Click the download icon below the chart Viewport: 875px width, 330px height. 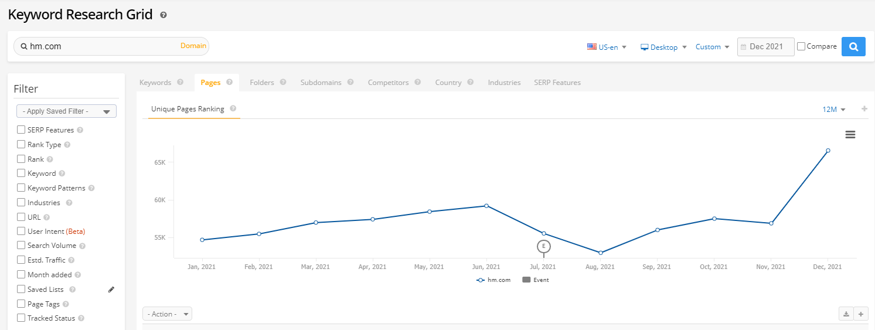846,314
